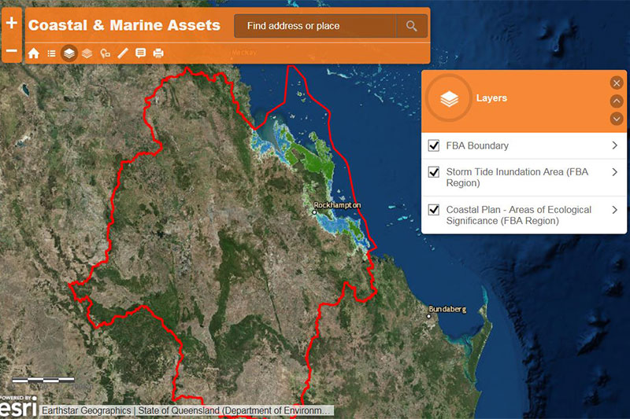Screen dimensions: 630x419
Task: Open the Legend list icon
Action: [x=51, y=53]
